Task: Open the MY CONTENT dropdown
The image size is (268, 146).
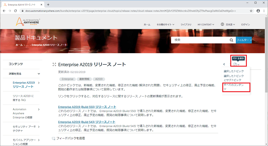Action: pyautogui.click(x=206, y=25)
